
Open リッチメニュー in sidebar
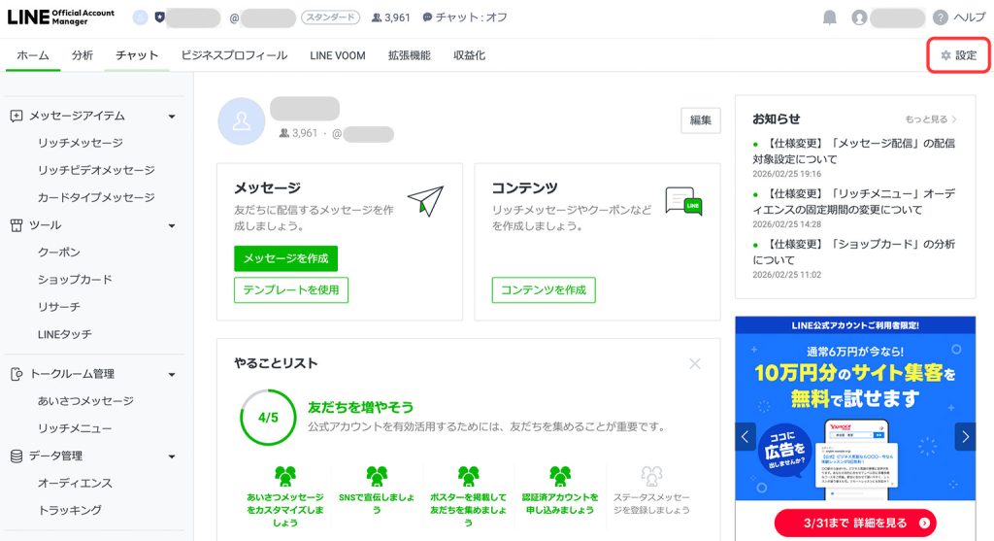pyautogui.click(x=75, y=428)
